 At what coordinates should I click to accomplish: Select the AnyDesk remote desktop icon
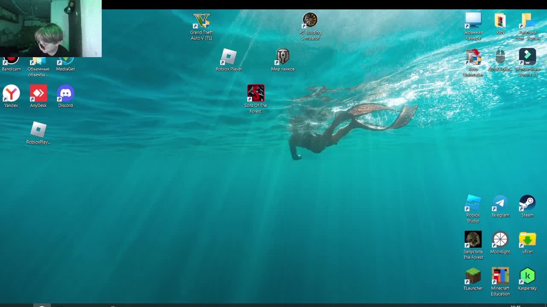(x=38, y=93)
